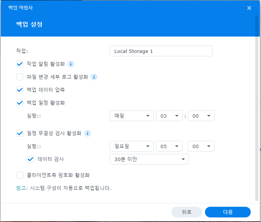This screenshot has height=222, width=261.
Task: Toggle 일정 무결성 검사 활성화 checkbox
Action: coord(20,133)
